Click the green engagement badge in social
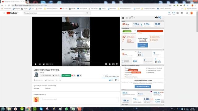198x111 pixels. click(x=127, y=31)
